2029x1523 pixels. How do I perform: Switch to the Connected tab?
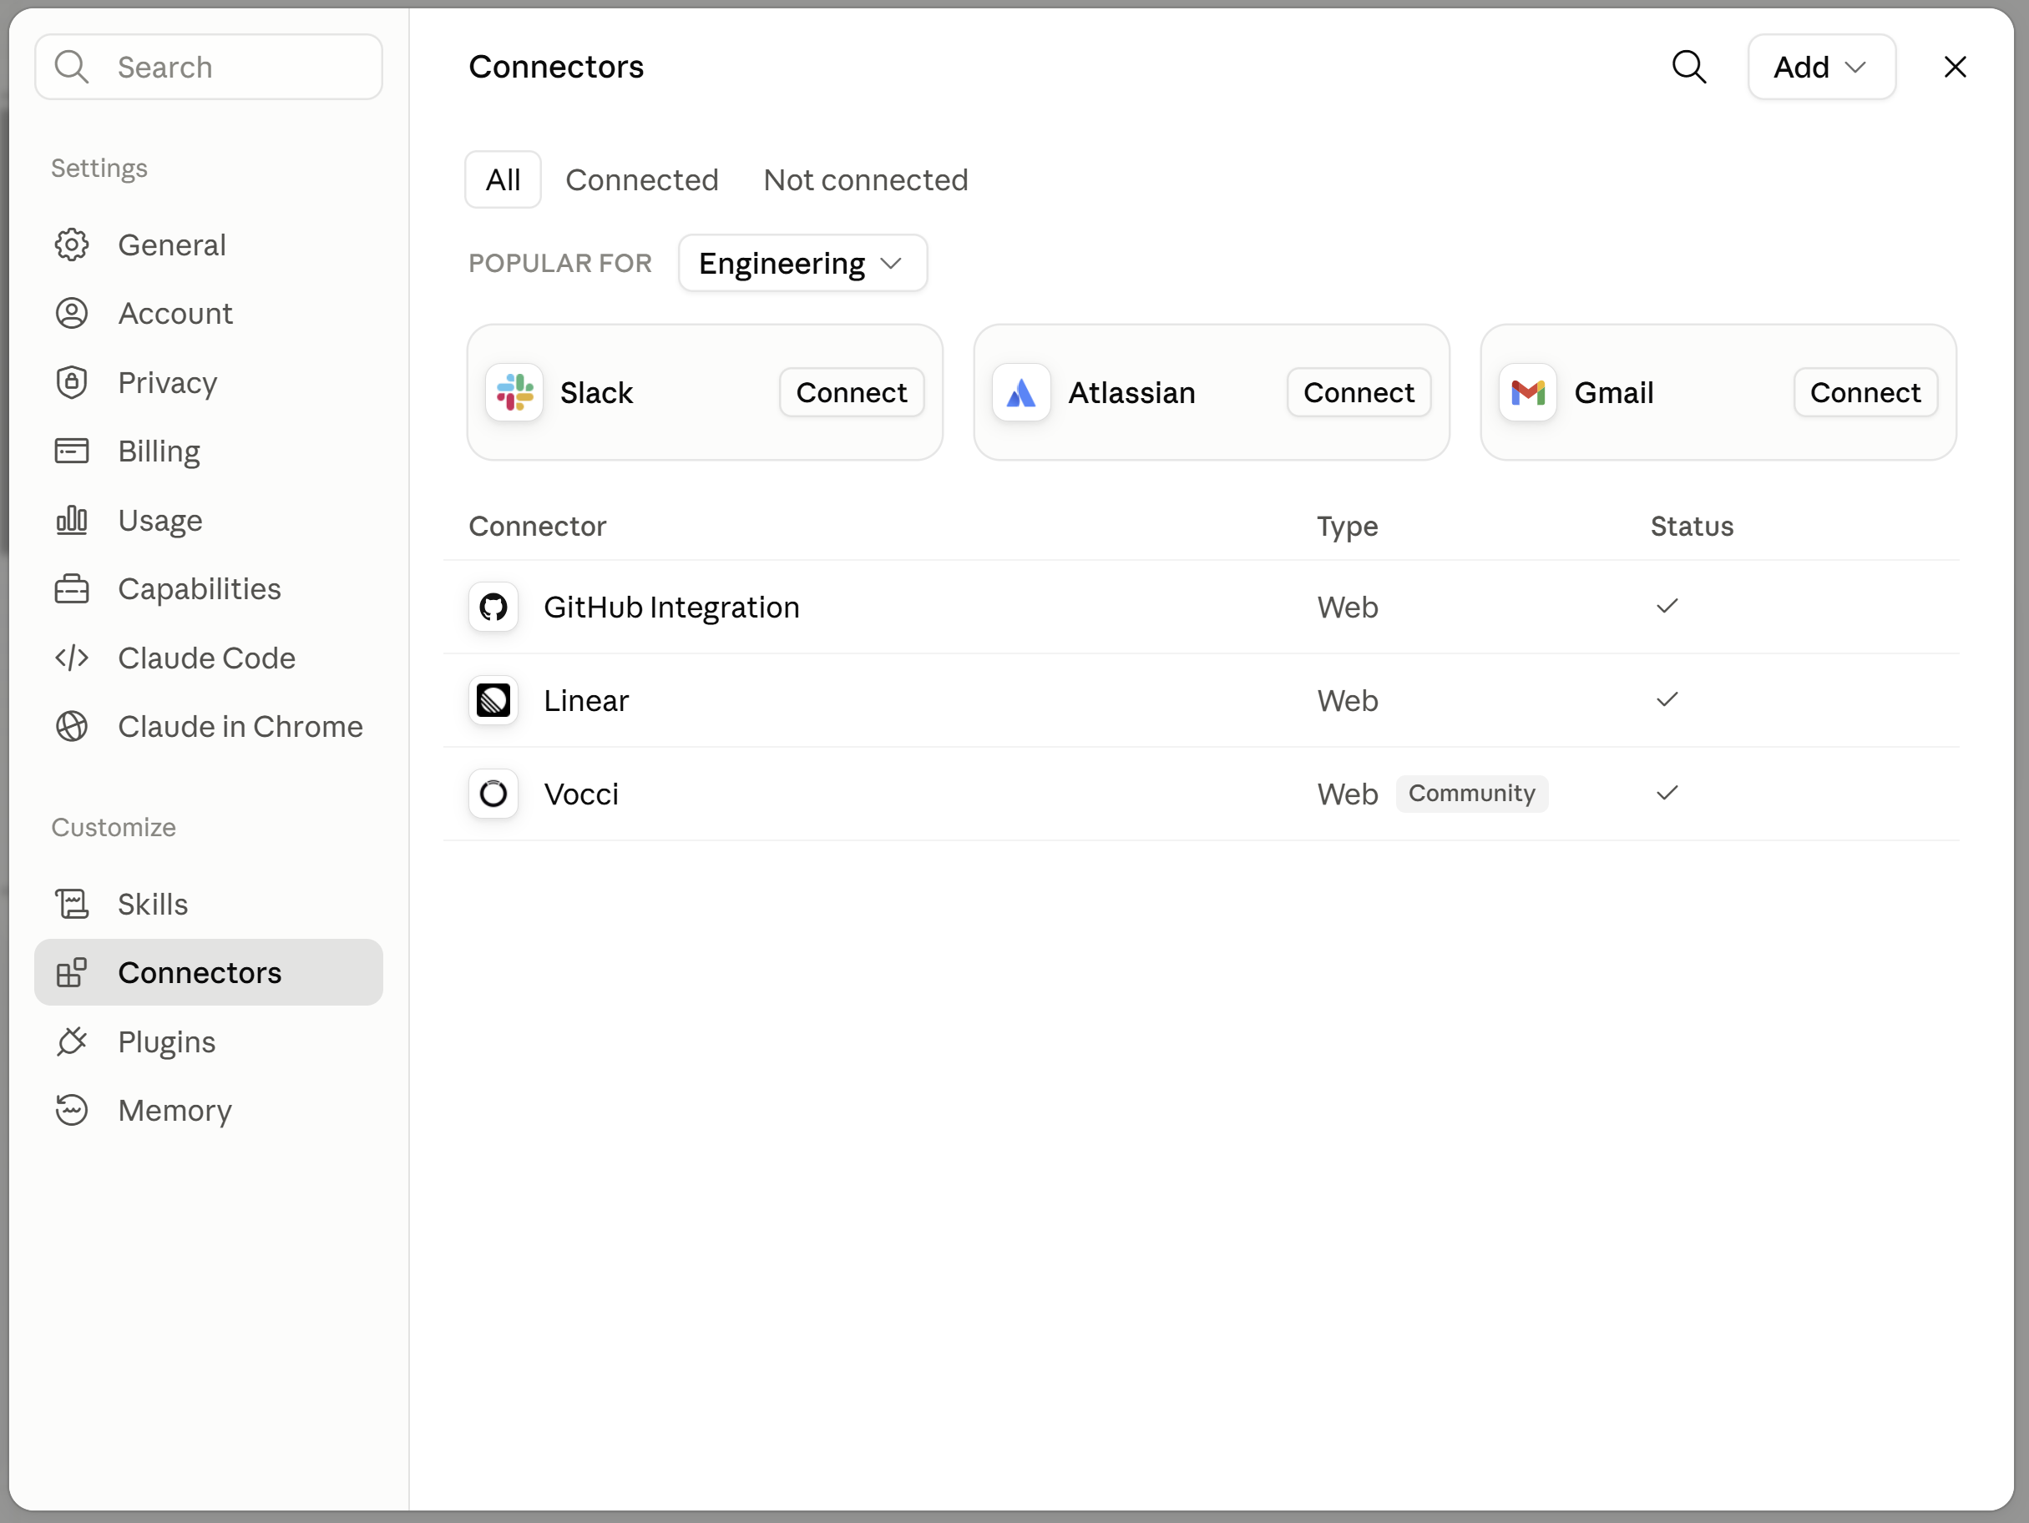click(642, 179)
